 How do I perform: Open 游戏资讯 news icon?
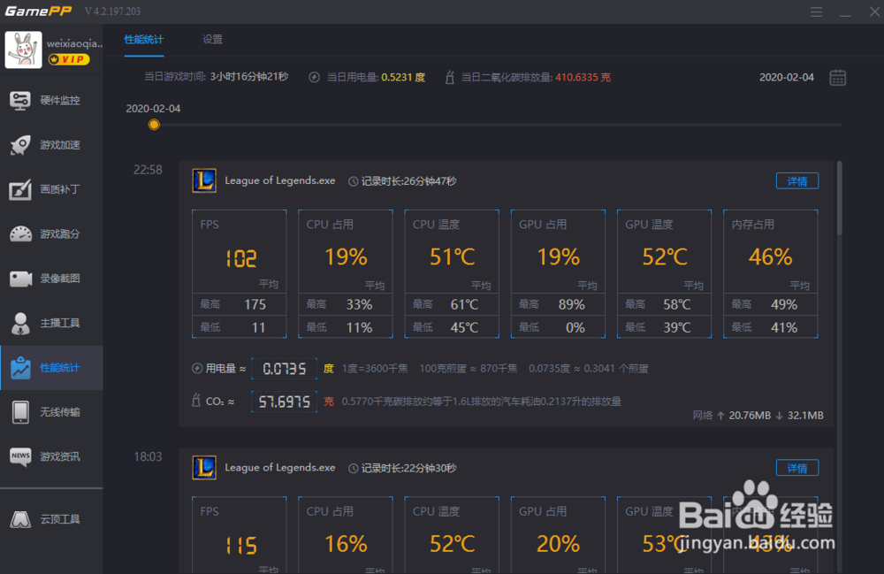(20, 456)
